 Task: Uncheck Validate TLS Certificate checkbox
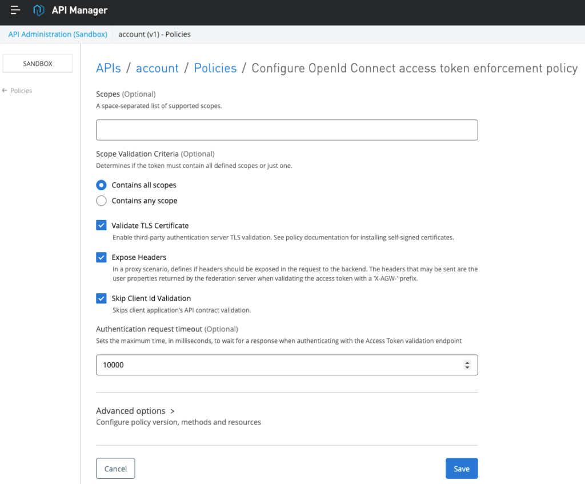pyautogui.click(x=101, y=225)
